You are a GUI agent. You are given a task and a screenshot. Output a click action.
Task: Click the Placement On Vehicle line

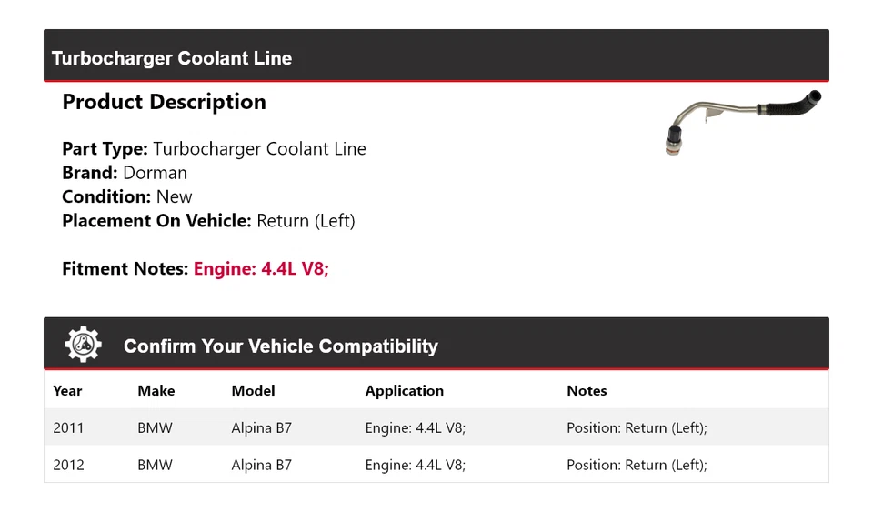pos(208,220)
